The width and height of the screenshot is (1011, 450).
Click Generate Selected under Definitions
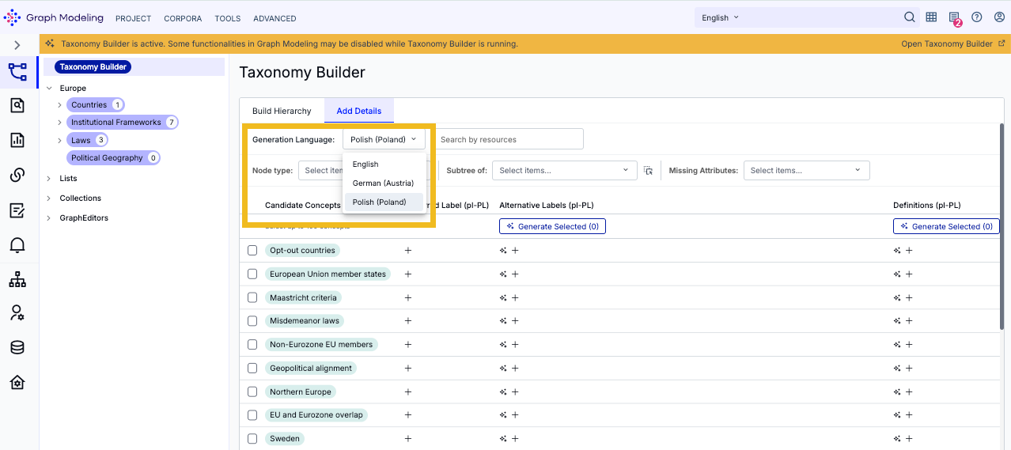pyautogui.click(x=946, y=226)
